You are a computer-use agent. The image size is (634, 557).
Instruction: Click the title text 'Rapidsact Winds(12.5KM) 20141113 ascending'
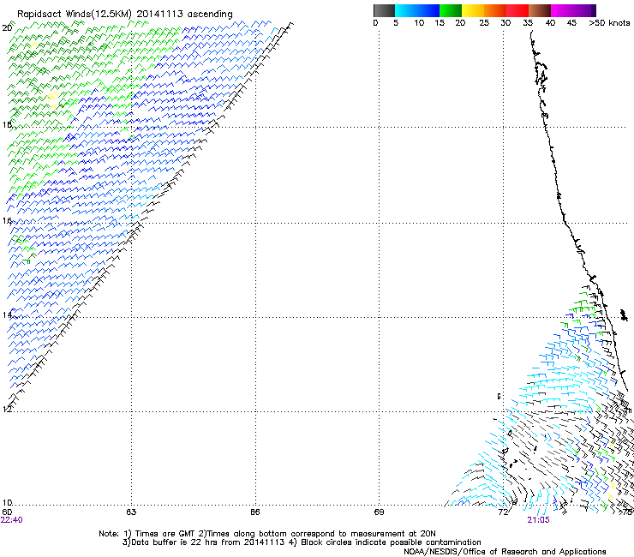[125, 14]
